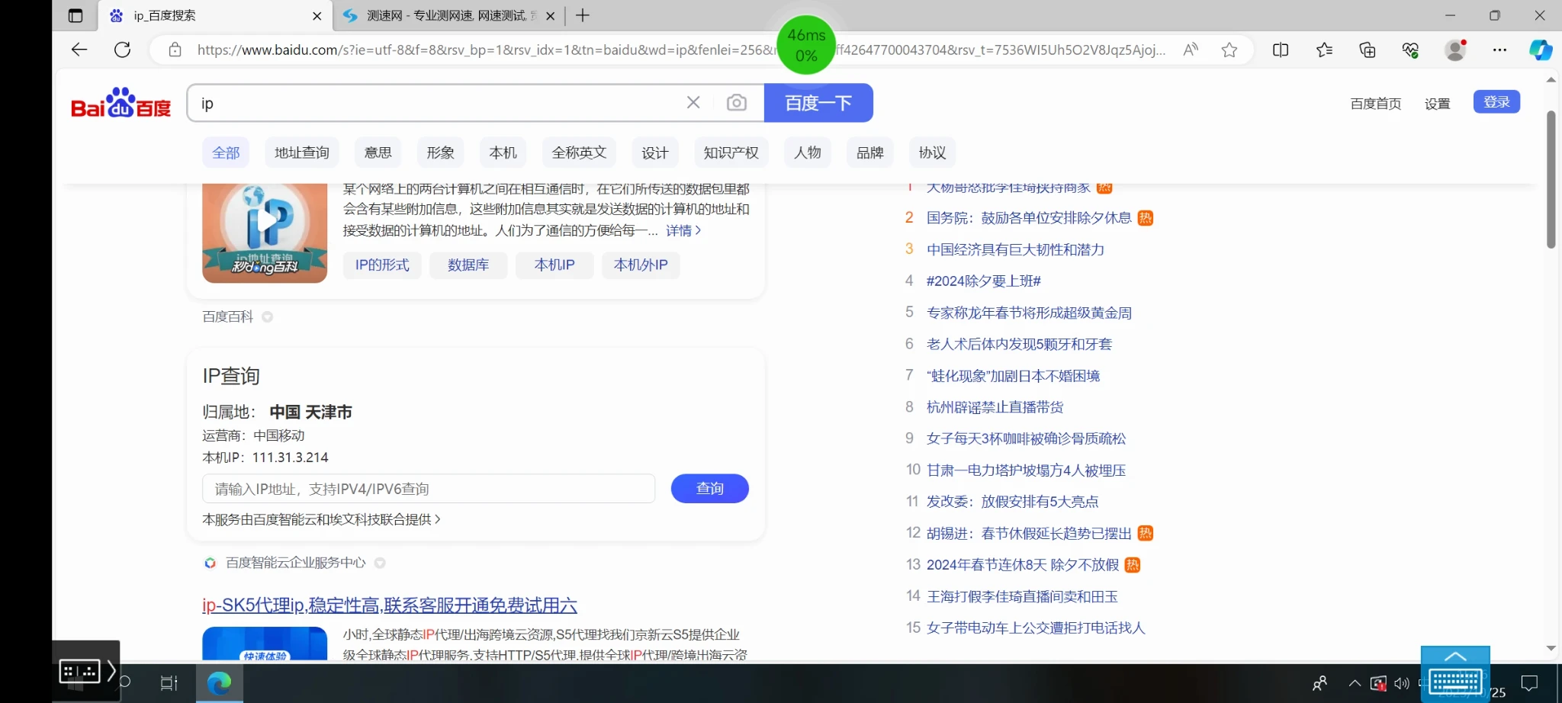
Task: Refresh the page with reload icon
Action: [x=122, y=50]
